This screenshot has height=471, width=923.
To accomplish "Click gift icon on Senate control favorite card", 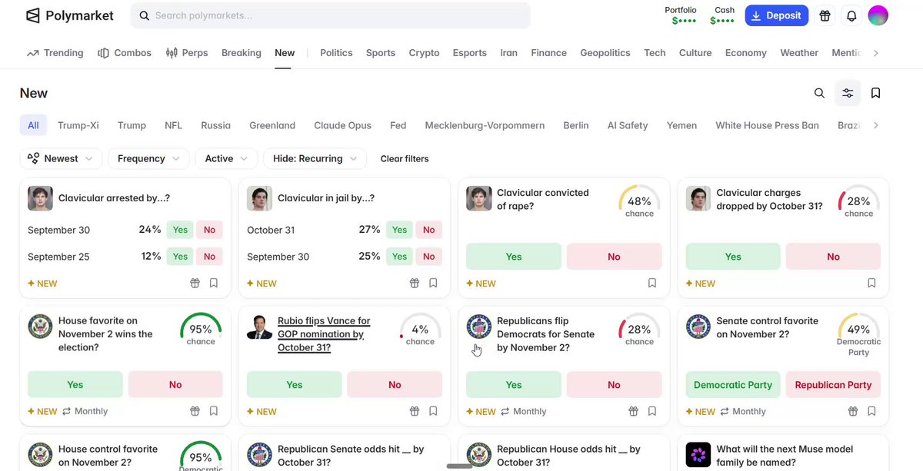I will [853, 411].
